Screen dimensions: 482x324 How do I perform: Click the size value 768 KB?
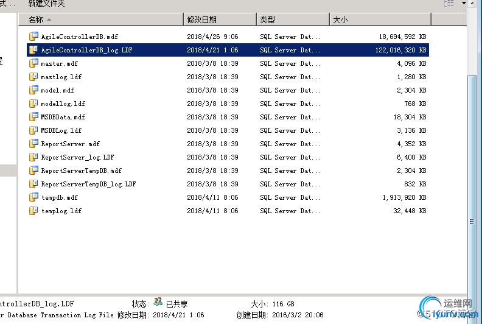click(x=415, y=104)
